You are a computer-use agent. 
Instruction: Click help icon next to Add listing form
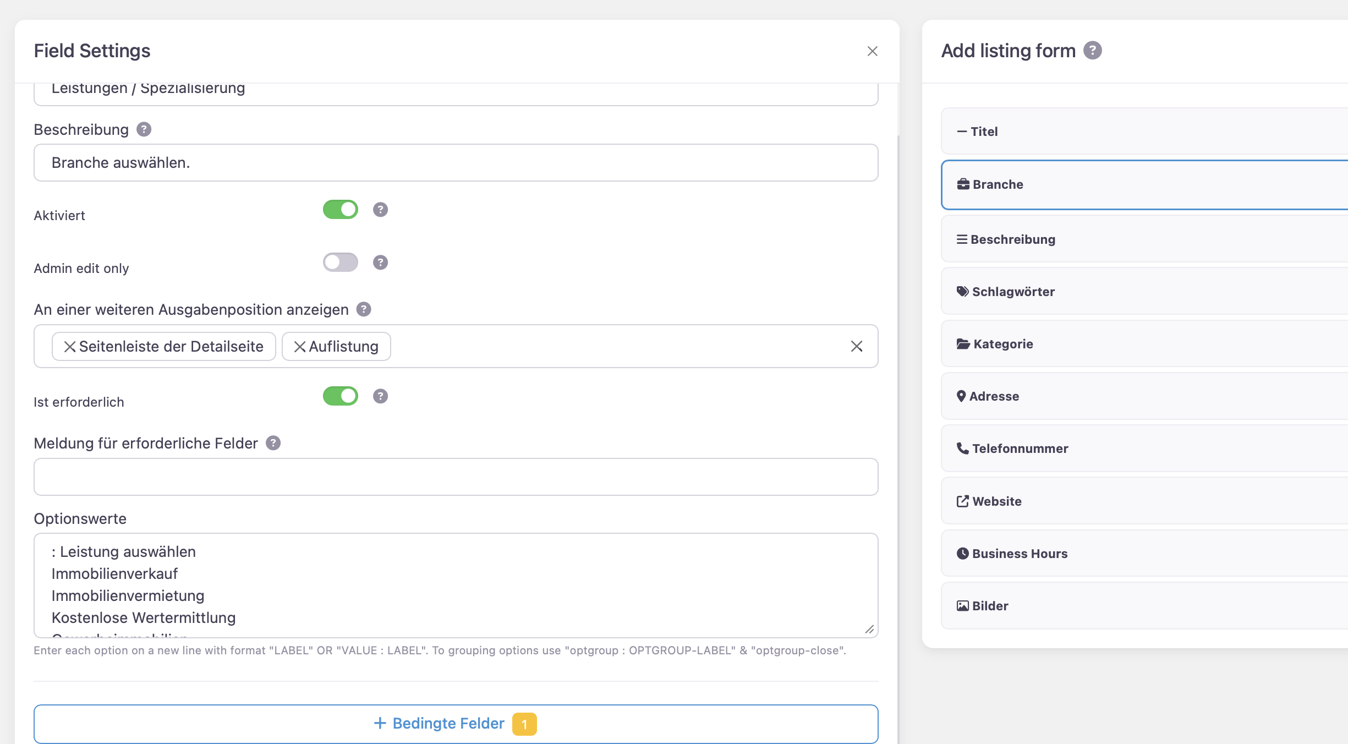pyautogui.click(x=1092, y=51)
